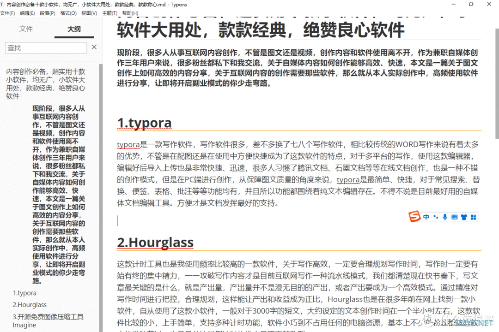Click the outline sidebar scrollbar
The width and height of the screenshot is (499, 332).
[x=101, y=198]
